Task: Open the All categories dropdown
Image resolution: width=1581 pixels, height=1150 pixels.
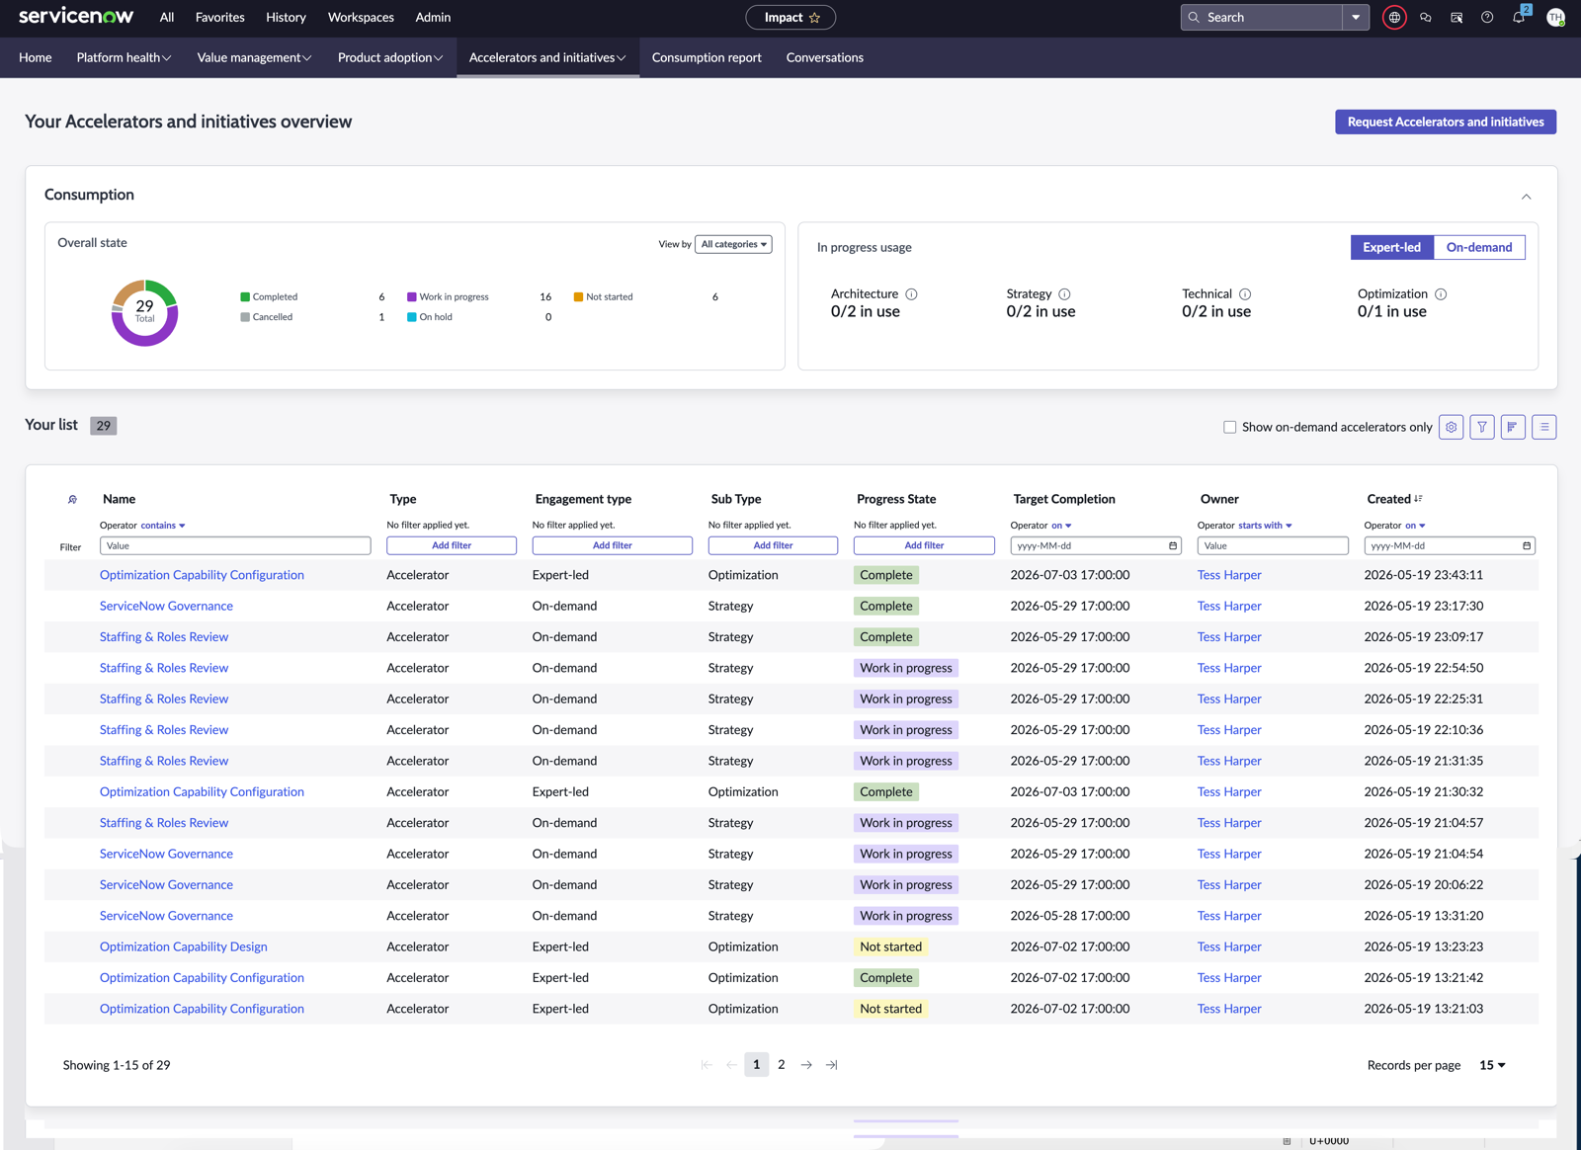Action: coord(733,244)
